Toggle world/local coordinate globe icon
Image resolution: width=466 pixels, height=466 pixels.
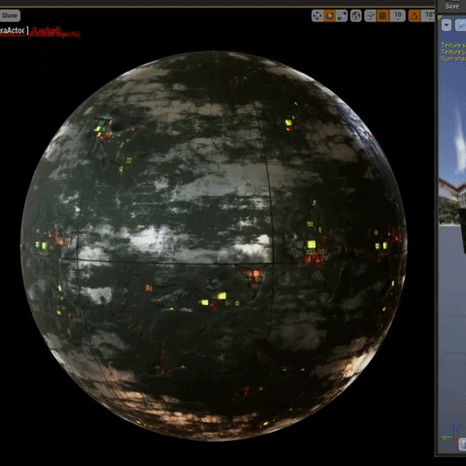point(356,16)
